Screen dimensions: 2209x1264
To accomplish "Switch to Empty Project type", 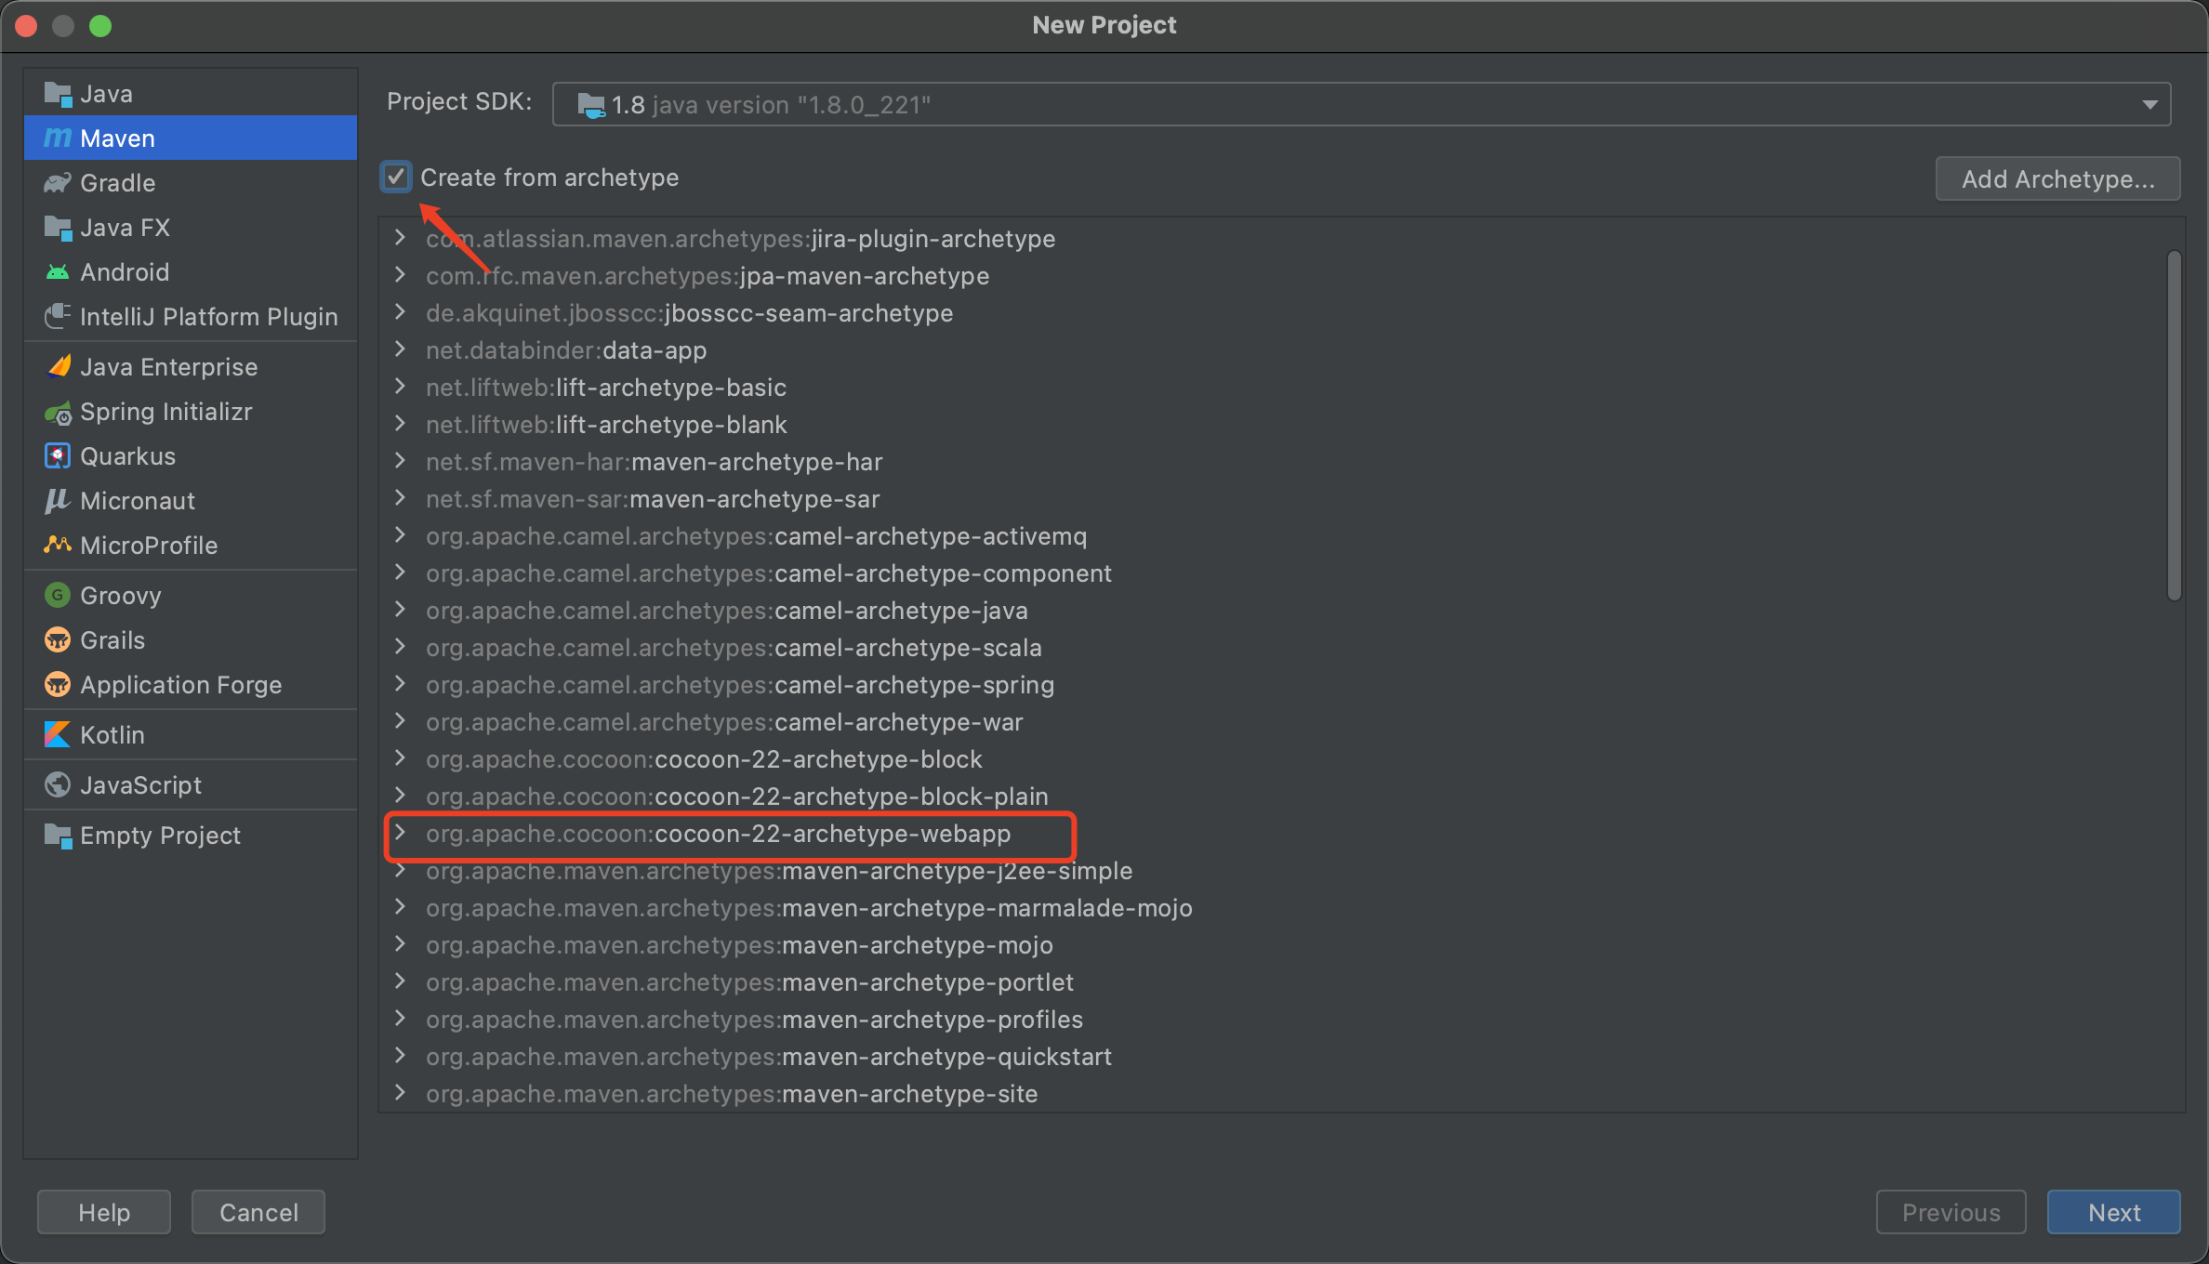I will [x=160, y=836].
